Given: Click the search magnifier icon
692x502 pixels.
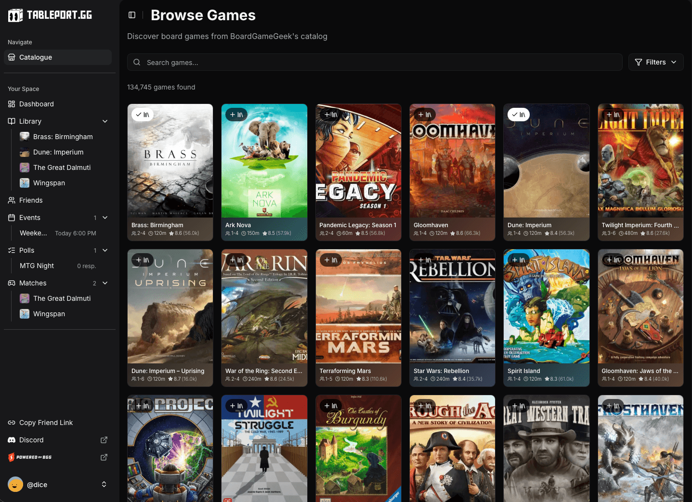Looking at the screenshot, I should (137, 62).
